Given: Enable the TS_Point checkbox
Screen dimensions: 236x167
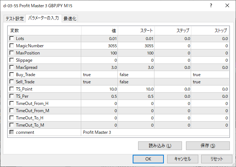Looking at the screenshot, I should pos(12,89).
